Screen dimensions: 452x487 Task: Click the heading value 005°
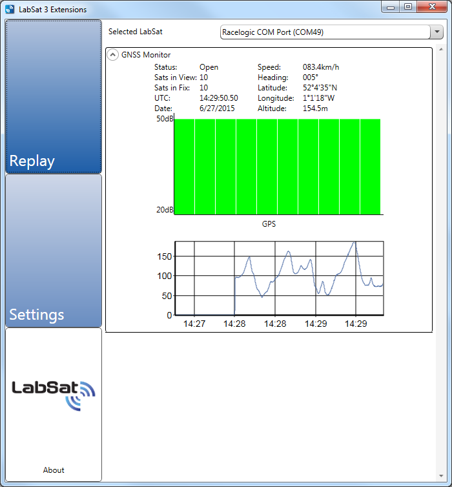click(x=311, y=78)
